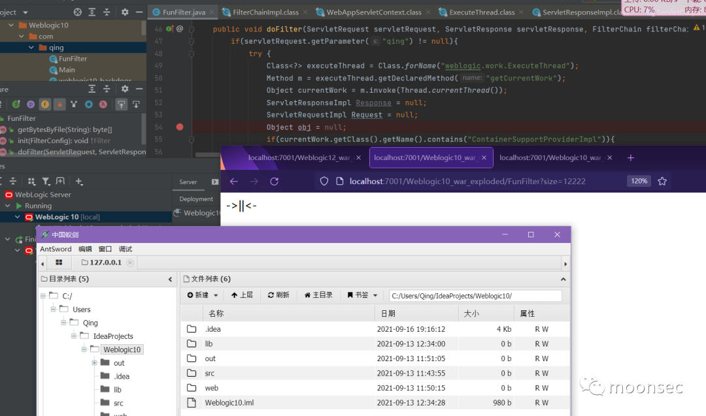Click the fork icon in Structure toolbar
Viewport: 706px width, 416px height.
tap(74, 104)
